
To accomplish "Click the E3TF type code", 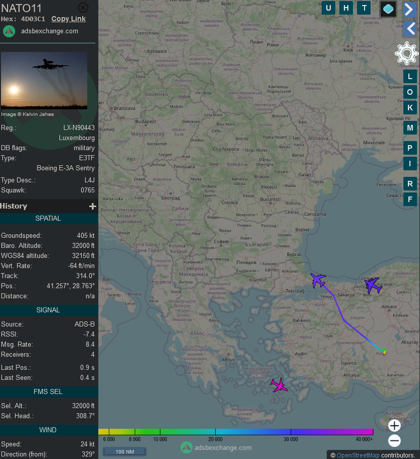I will 87,158.
